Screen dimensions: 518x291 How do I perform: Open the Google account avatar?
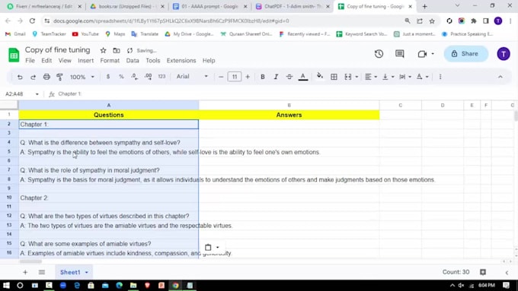(x=503, y=54)
